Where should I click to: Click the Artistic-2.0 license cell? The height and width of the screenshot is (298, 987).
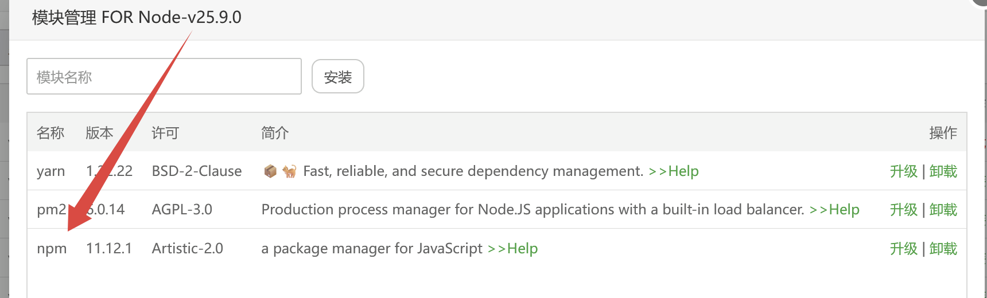pos(187,248)
